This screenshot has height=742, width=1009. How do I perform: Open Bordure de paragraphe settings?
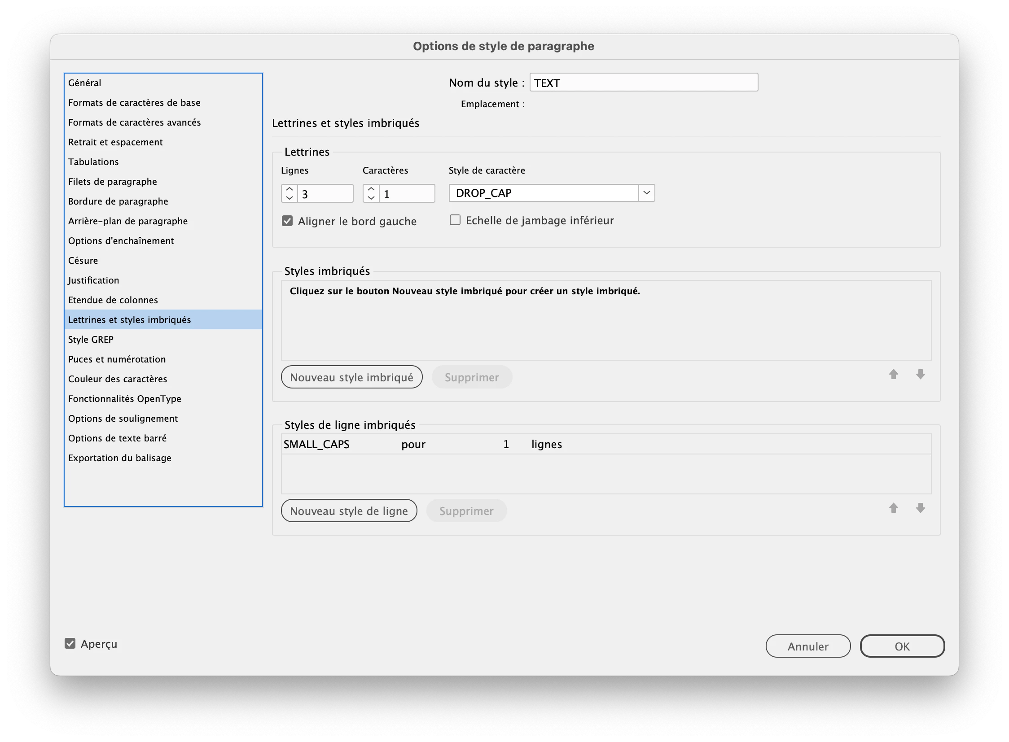click(163, 202)
